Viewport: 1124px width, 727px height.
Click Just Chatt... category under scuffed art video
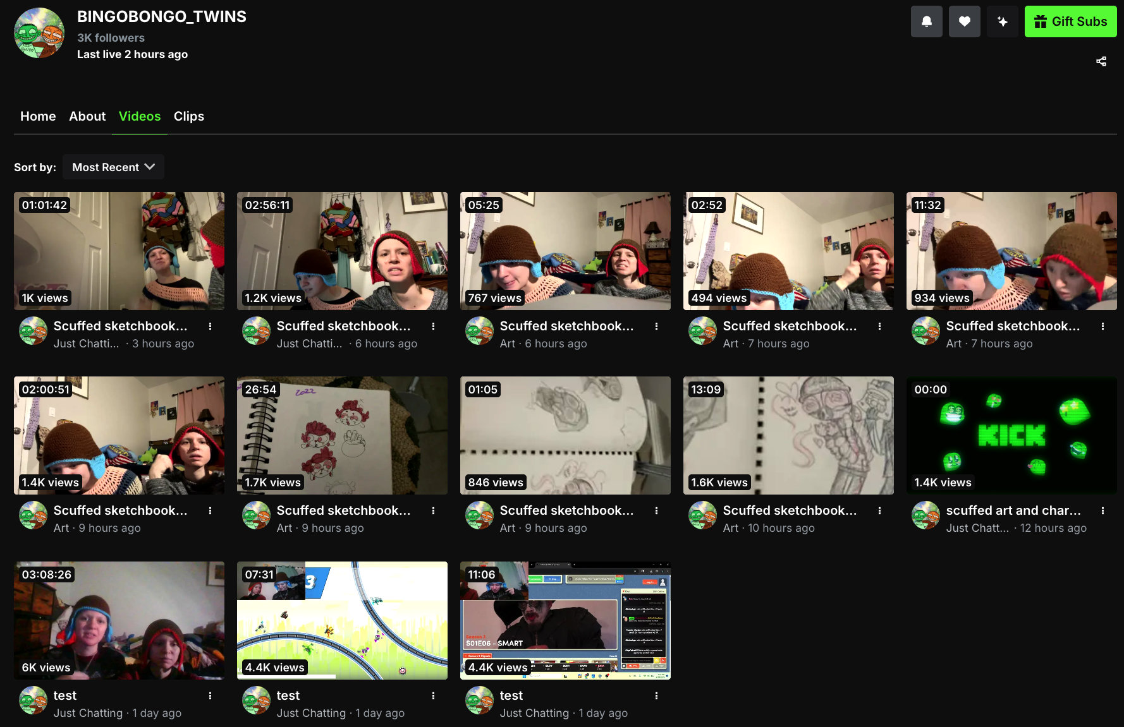(977, 528)
